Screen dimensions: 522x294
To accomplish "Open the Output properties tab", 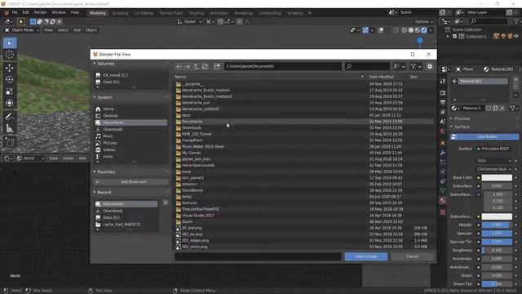I will click(442, 102).
